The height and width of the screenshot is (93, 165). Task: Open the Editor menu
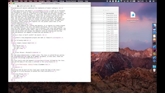click(x=48, y=1)
